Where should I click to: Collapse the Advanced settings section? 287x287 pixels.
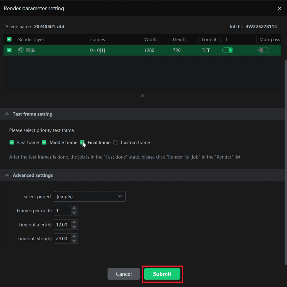pos(7,175)
